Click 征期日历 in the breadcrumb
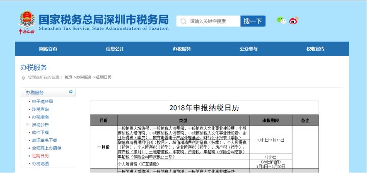 (x=104, y=77)
